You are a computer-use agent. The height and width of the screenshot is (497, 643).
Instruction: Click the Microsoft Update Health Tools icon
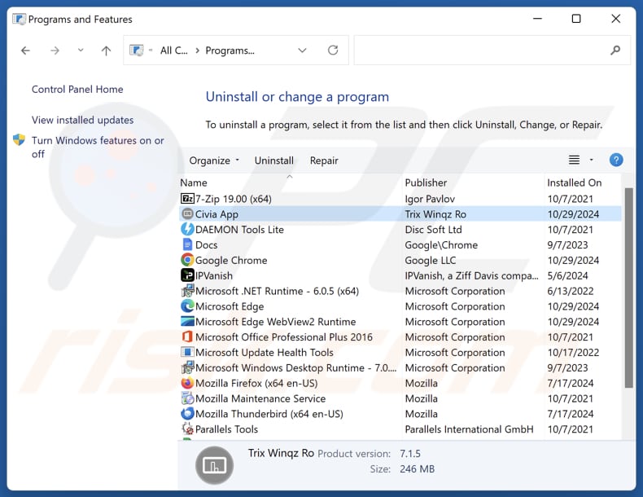pos(187,352)
